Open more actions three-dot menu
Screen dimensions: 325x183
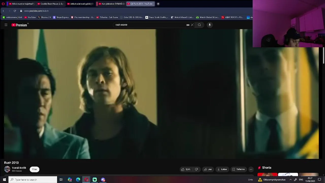251,169
